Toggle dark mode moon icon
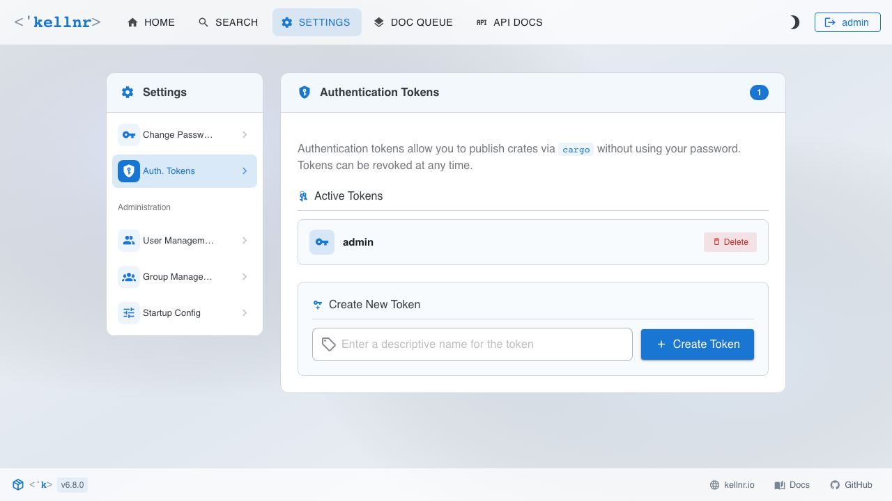 (x=794, y=22)
